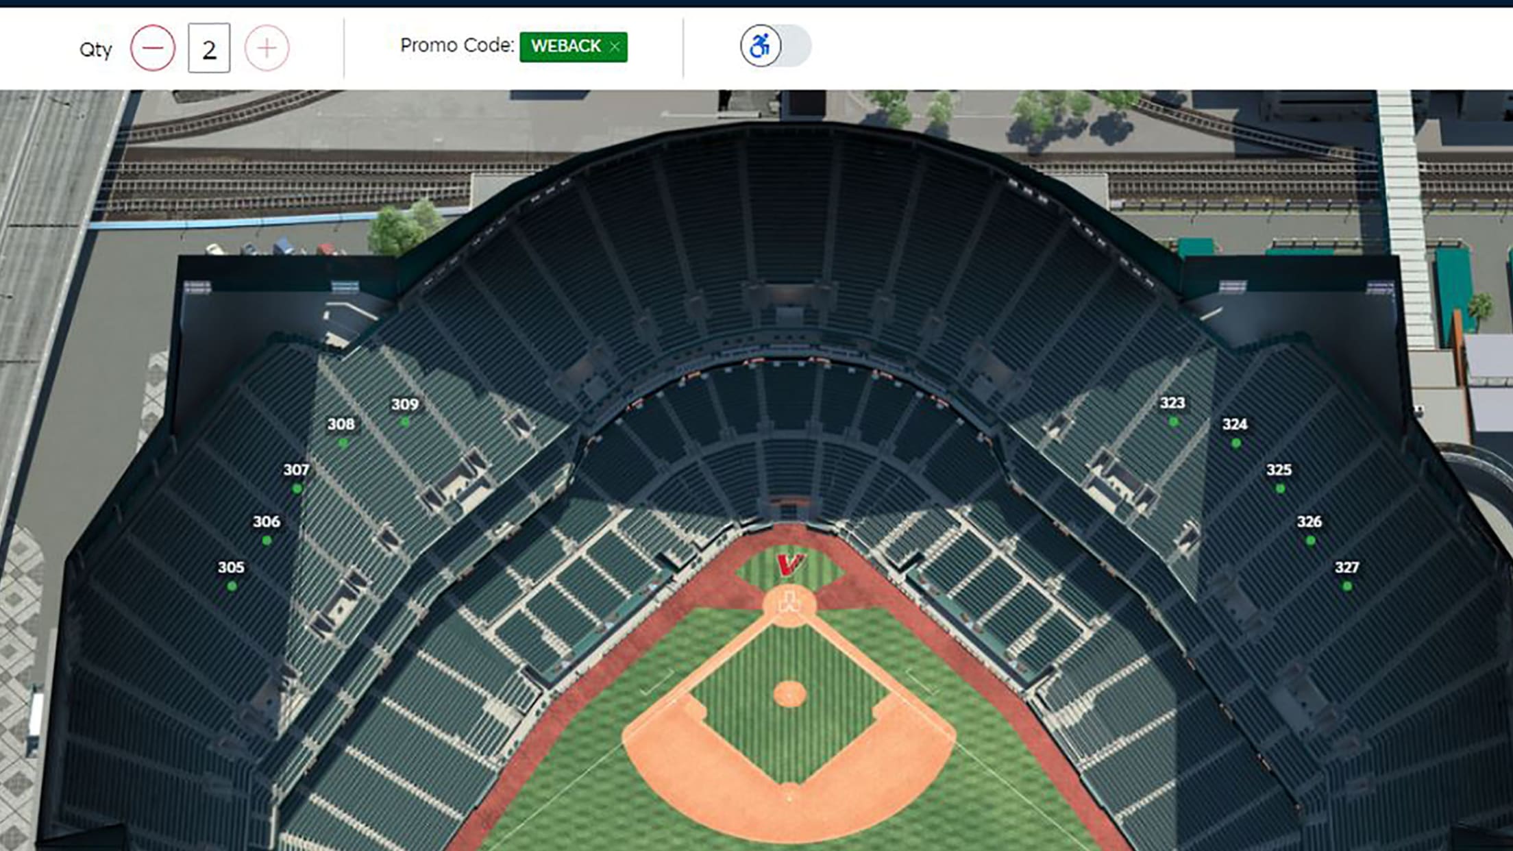The height and width of the screenshot is (851, 1513).
Task: Click the home plate area
Action: click(789, 605)
